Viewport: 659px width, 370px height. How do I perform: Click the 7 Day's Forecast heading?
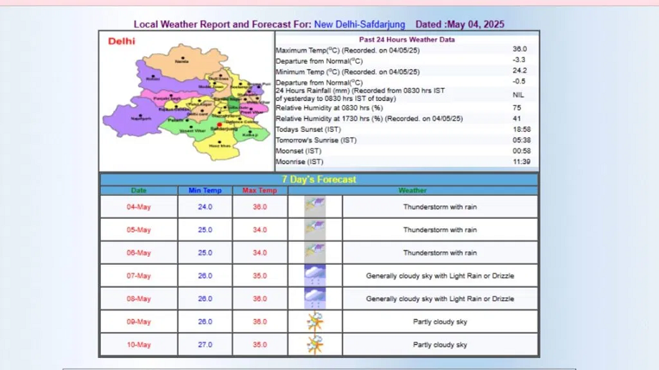pyautogui.click(x=319, y=180)
